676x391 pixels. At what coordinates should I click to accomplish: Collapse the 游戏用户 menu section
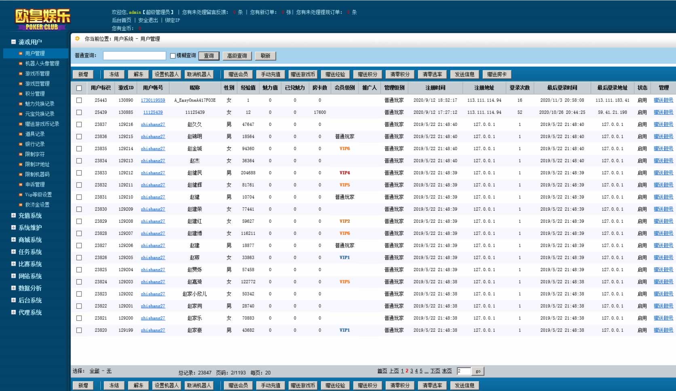coord(13,42)
